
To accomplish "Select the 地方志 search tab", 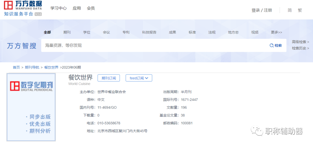I will tap(233, 32).
